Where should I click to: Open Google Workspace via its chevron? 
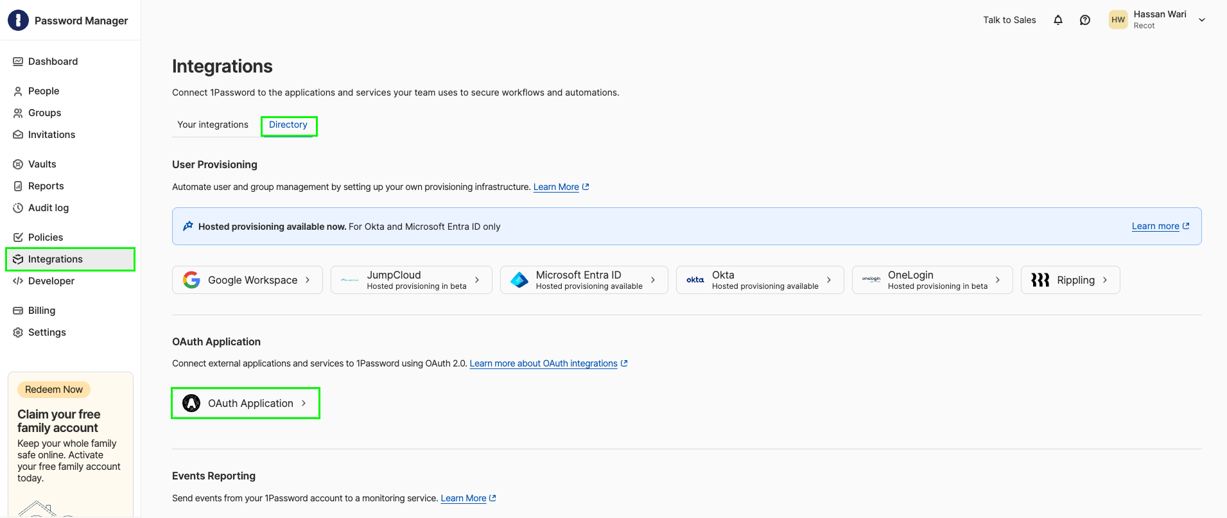click(308, 280)
